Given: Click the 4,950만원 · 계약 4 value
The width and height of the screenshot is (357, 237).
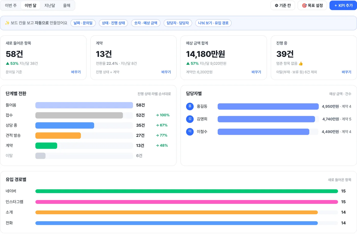Looking at the screenshot, I should point(337,106).
